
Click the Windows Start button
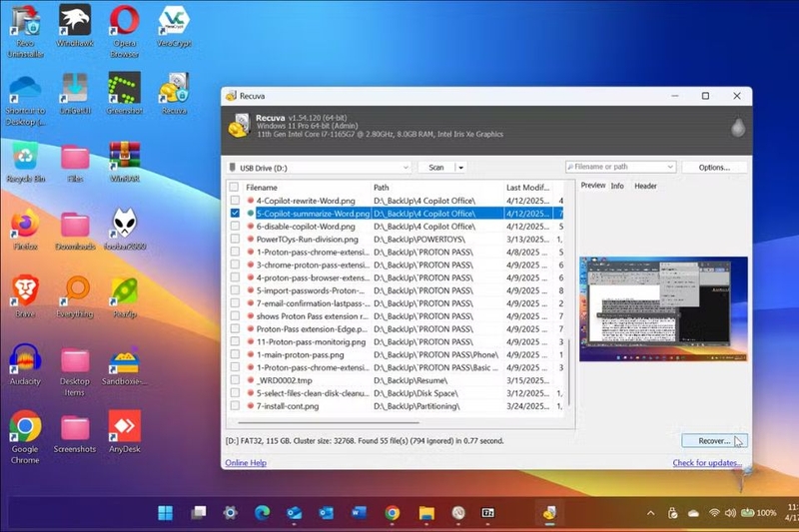[165, 513]
